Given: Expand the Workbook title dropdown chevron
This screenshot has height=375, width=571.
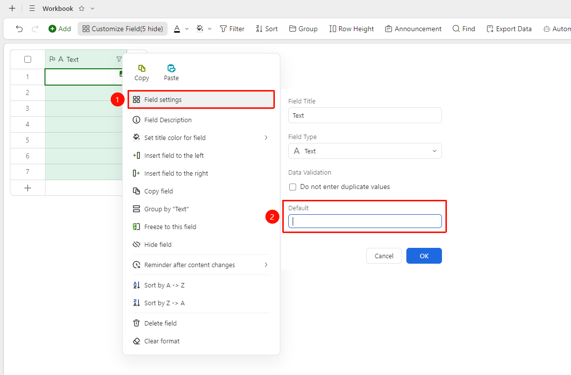Looking at the screenshot, I should (x=92, y=8).
